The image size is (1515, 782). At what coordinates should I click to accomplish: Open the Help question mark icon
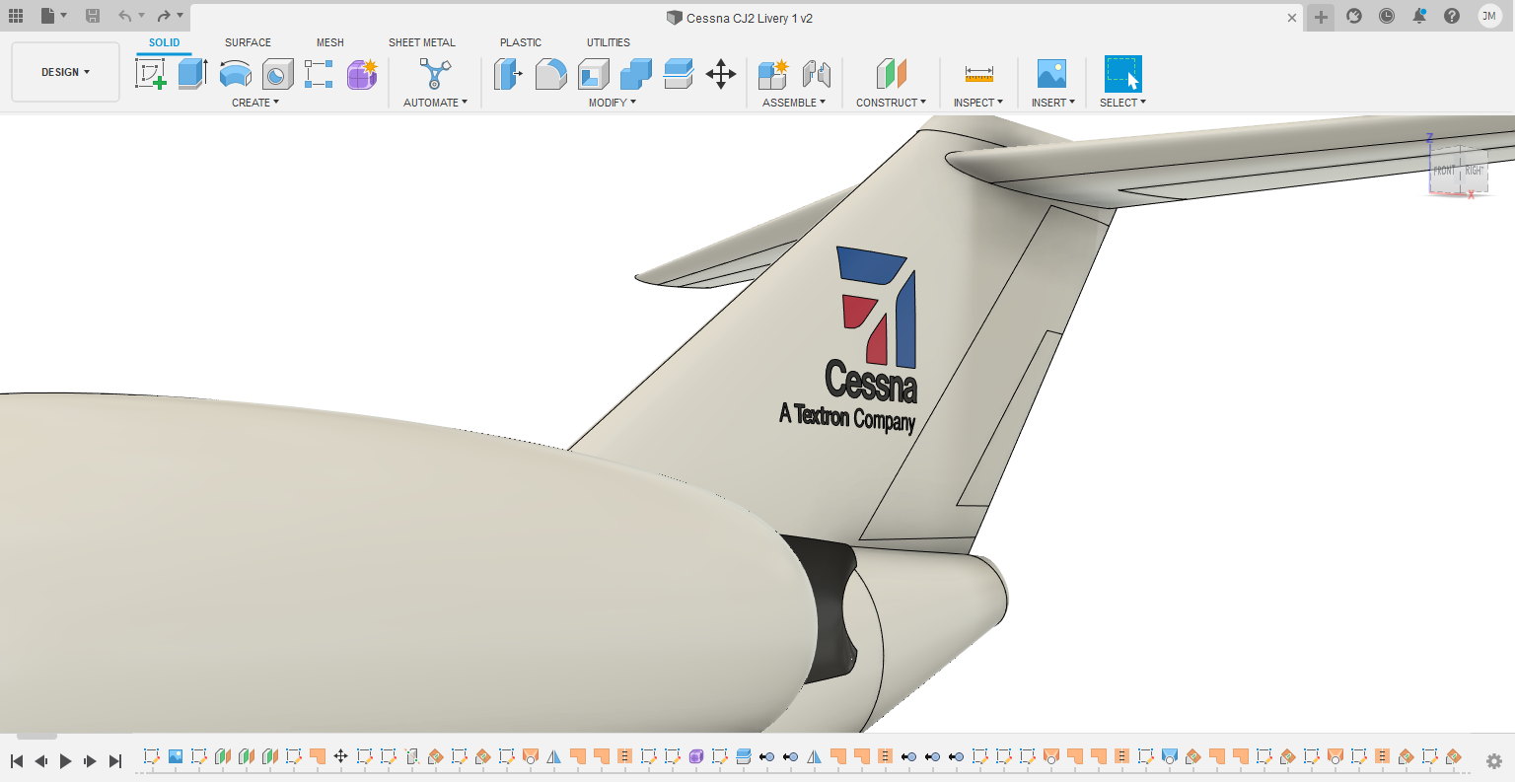[x=1452, y=16]
